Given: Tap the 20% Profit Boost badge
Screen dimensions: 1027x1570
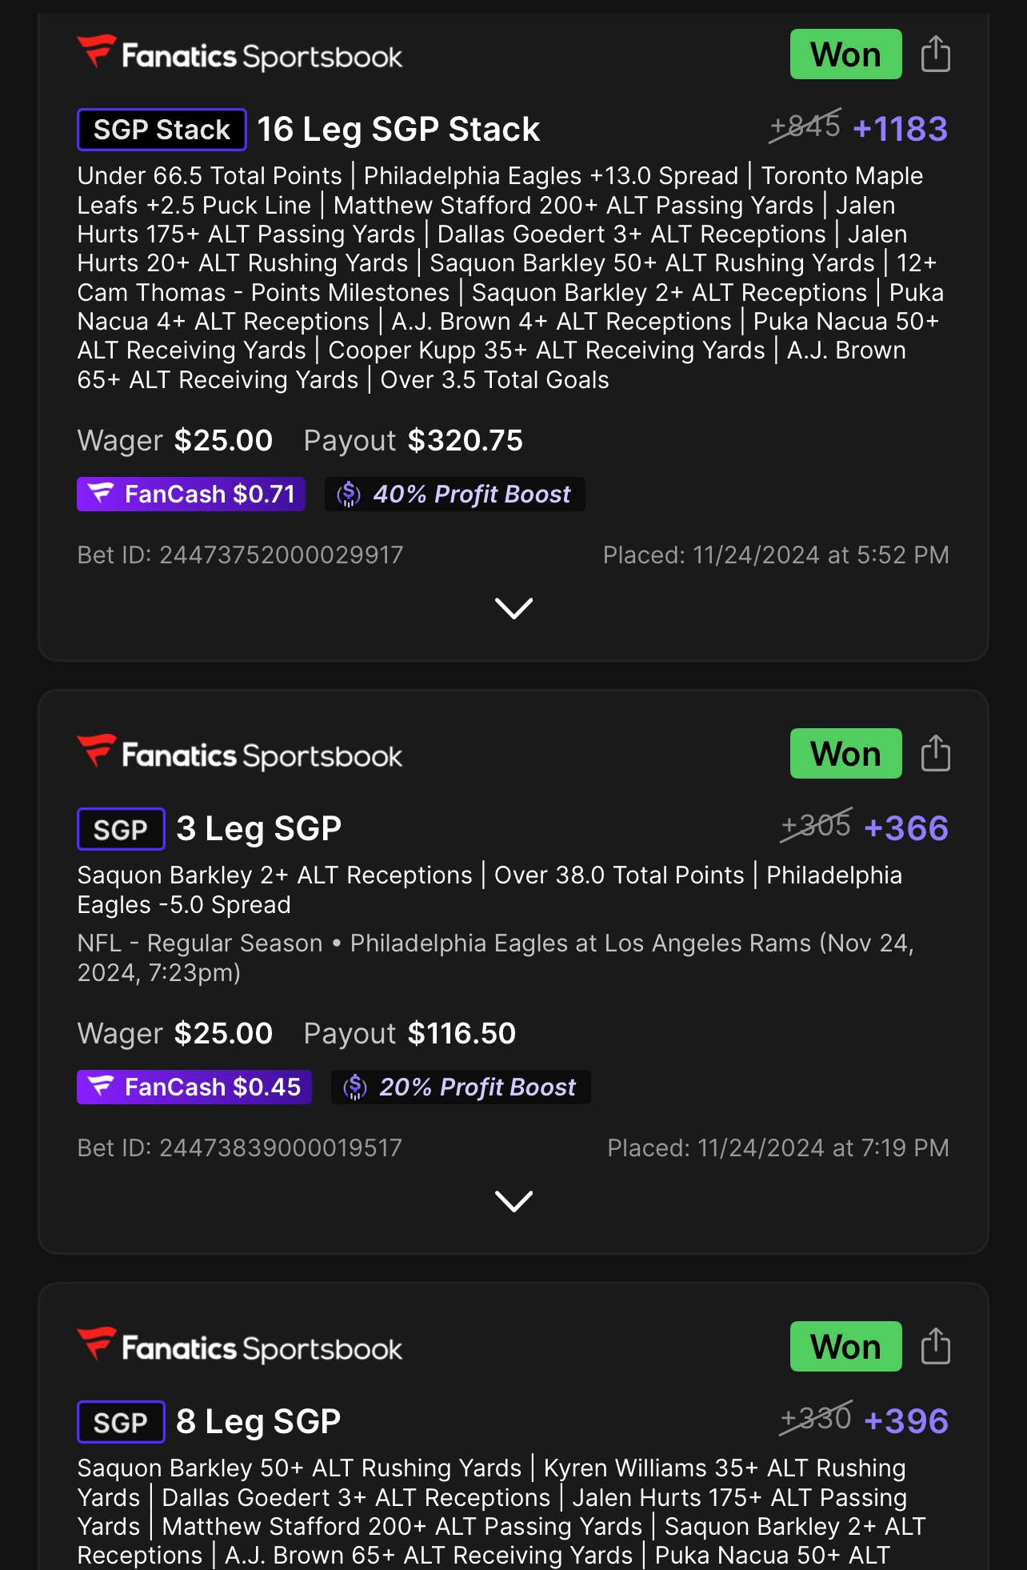Looking at the screenshot, I should tap(461, 1087).
